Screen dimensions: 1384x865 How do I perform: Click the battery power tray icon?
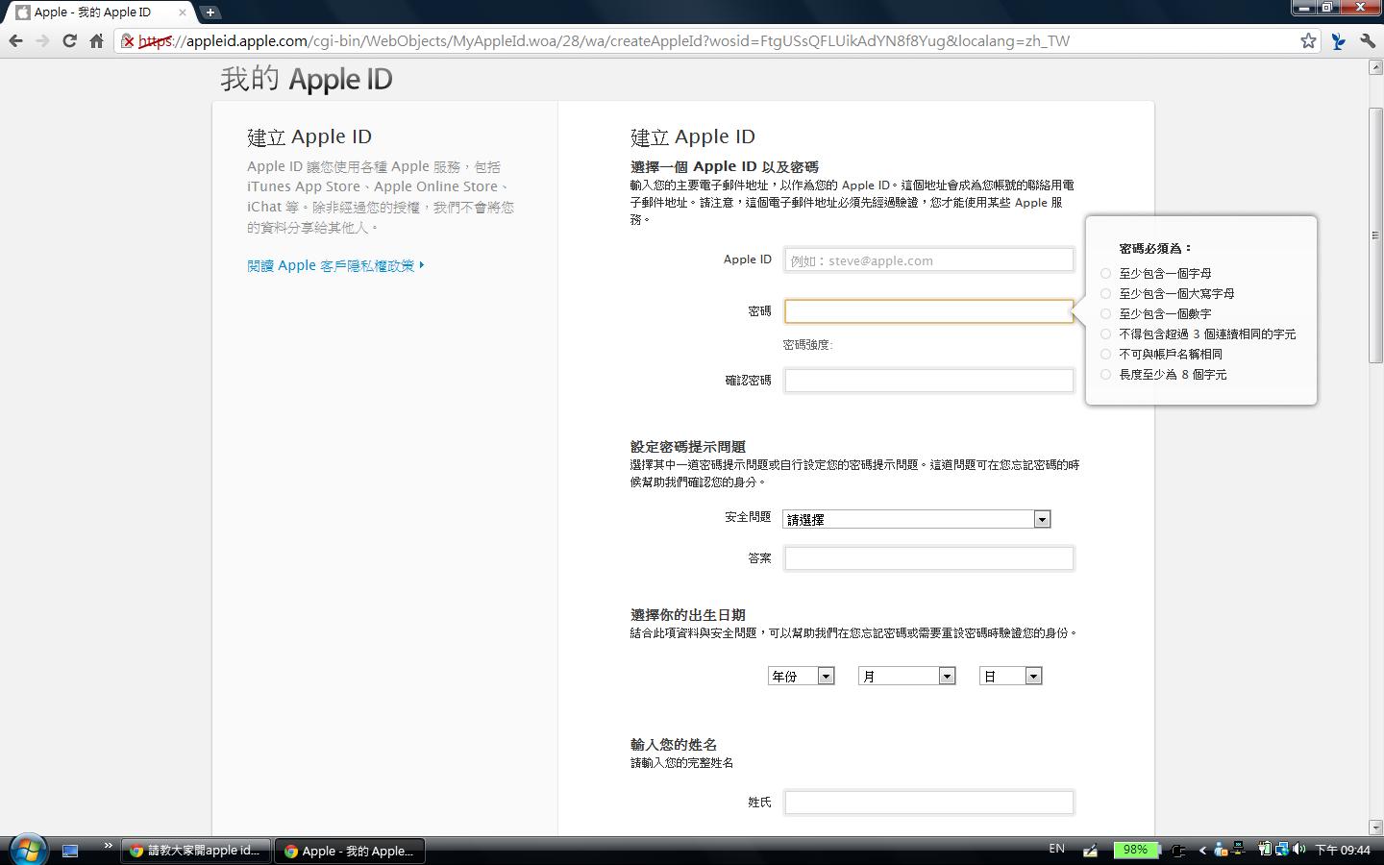[x=1265, y=849]
